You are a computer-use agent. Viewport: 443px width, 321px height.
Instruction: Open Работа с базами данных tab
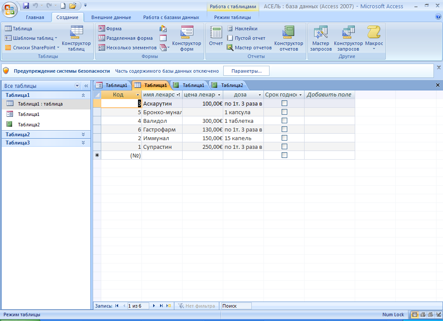171,17
